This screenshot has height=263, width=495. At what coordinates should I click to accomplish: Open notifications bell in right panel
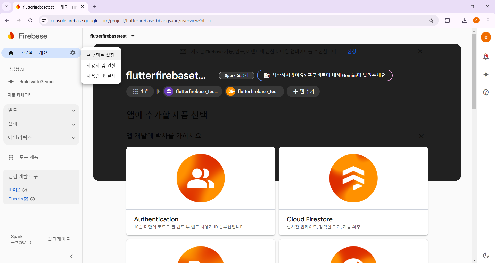pyautogui.click(x=486, y=56)
